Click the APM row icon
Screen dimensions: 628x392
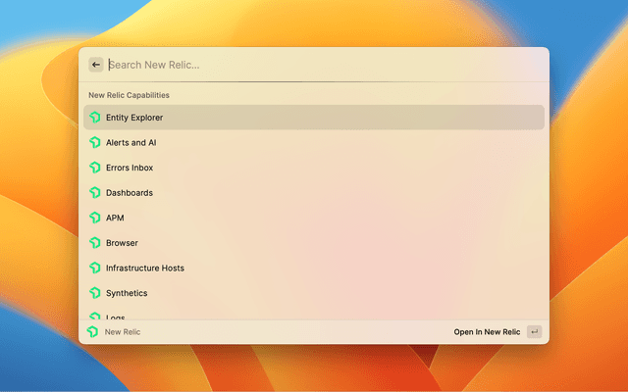[x=95, y=218]
